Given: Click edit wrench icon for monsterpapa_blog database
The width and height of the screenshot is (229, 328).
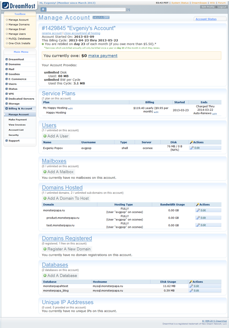Looking at the screenshot, I should 191,290.
